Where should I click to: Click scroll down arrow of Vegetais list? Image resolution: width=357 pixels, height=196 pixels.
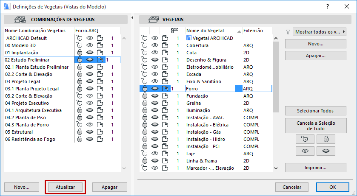click(276, 168)
